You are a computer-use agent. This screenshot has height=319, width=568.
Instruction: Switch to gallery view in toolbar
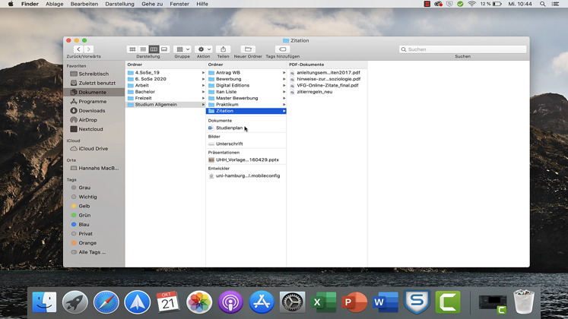[x=164, y=49]
